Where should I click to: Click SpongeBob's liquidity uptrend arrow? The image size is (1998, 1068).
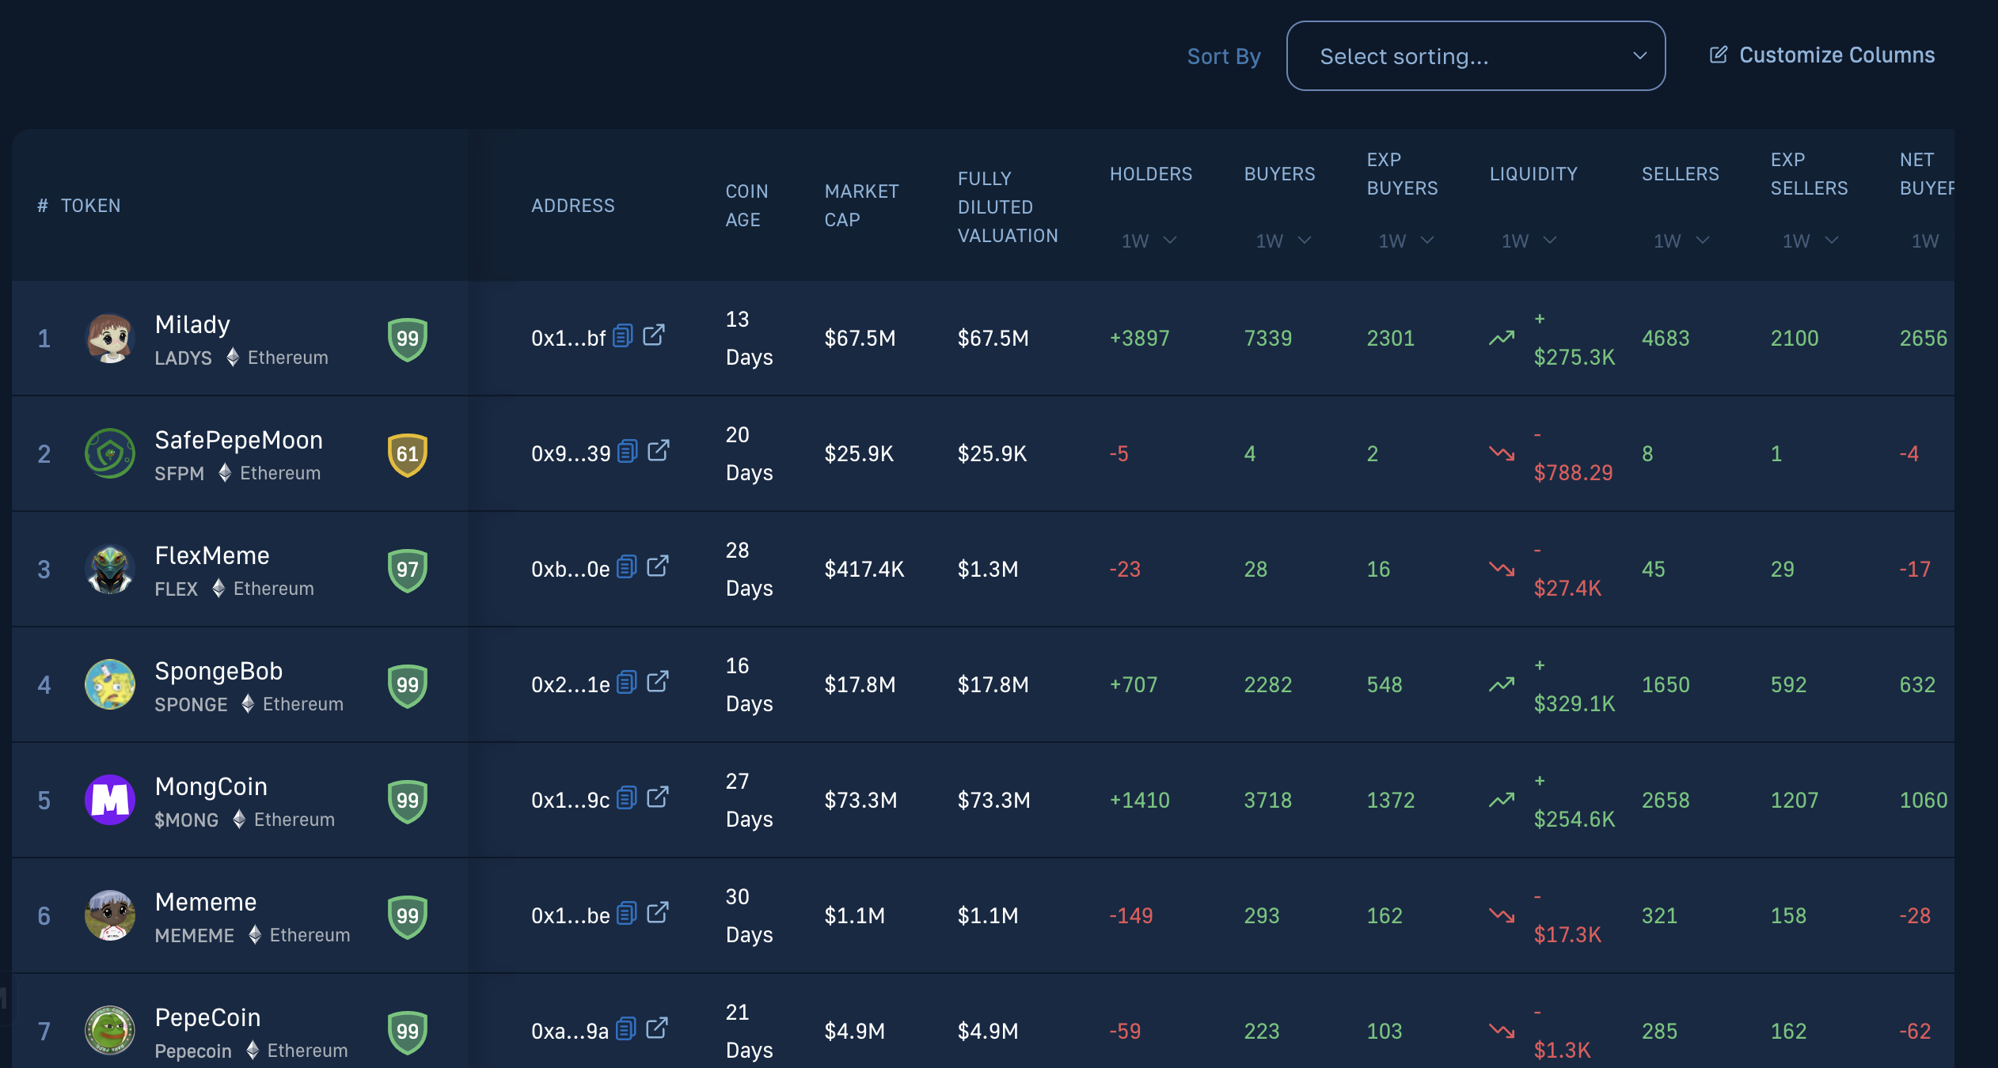click(1502, 684)
